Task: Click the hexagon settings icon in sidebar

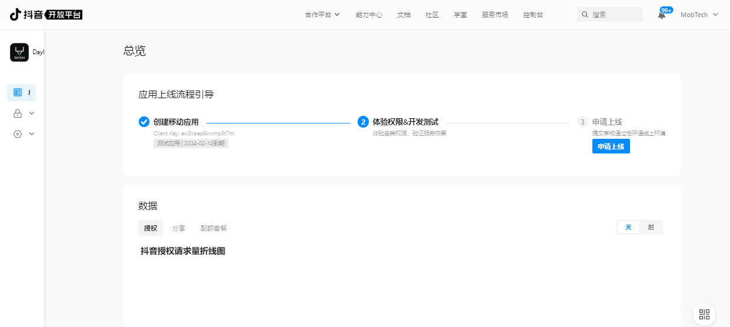Action: [18, 134]
